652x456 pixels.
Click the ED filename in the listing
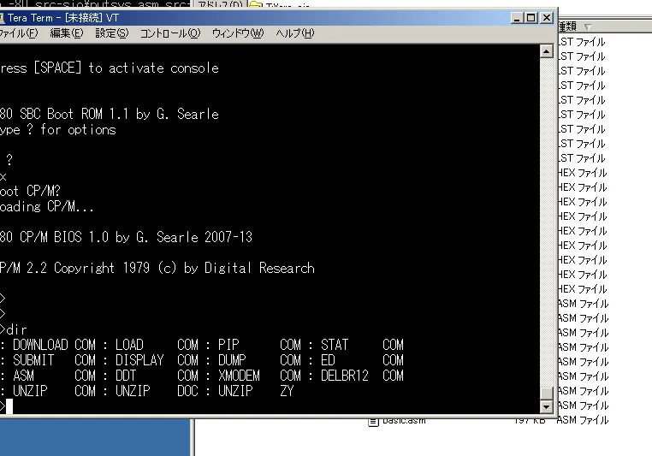tap(328, 360)
